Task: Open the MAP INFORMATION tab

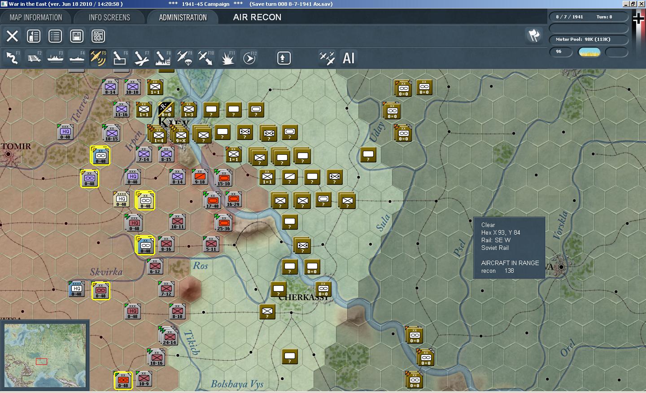Action: pos(36,17)
